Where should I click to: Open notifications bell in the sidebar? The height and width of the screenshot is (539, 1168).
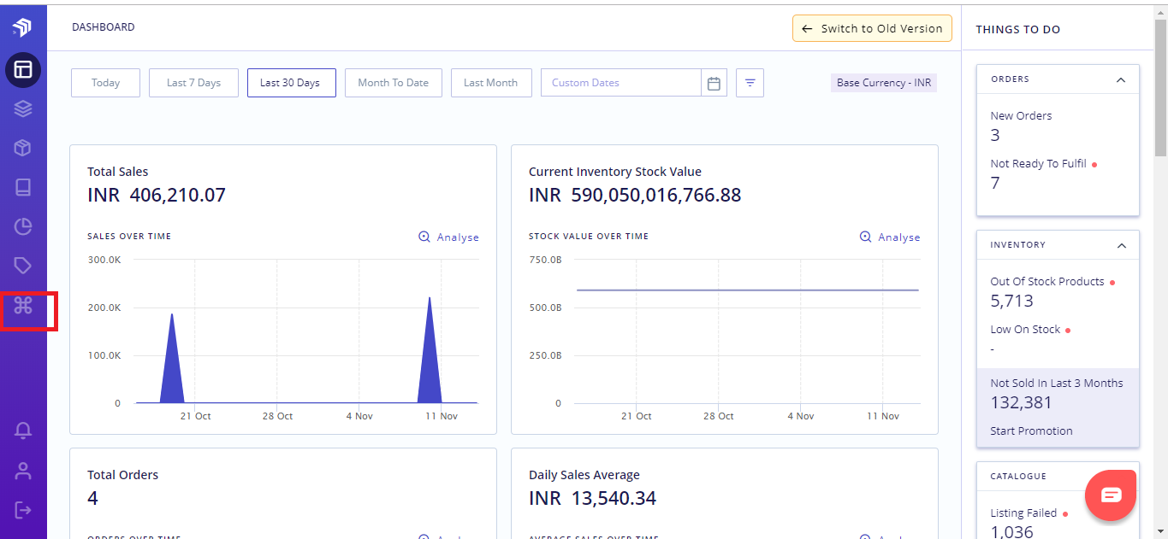[23, 431]
